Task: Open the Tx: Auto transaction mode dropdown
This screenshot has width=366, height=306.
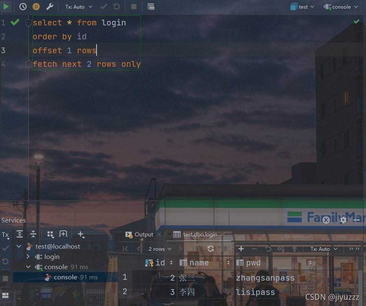Action: (76, 7)
